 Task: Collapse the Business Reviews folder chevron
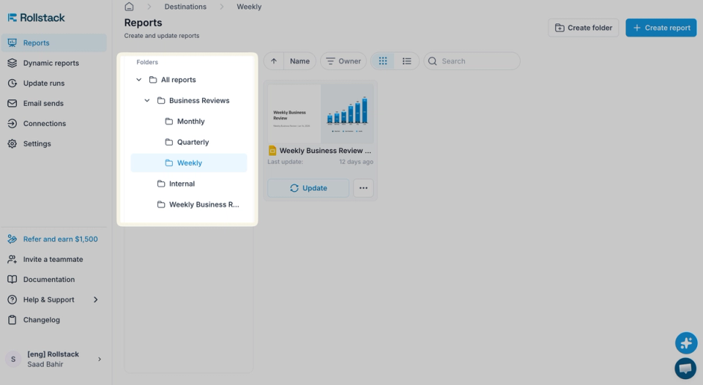point(147,100)
